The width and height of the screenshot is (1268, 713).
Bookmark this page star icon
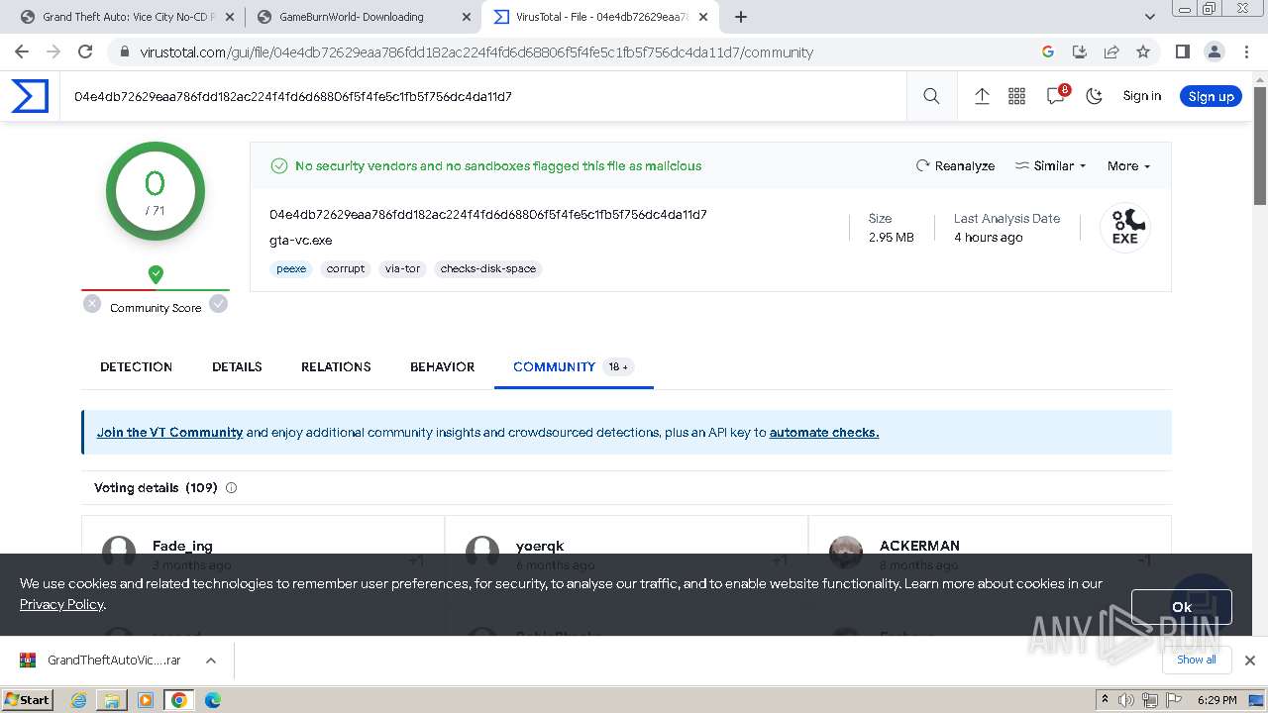pyautogui.click(x=1143, y=51)
